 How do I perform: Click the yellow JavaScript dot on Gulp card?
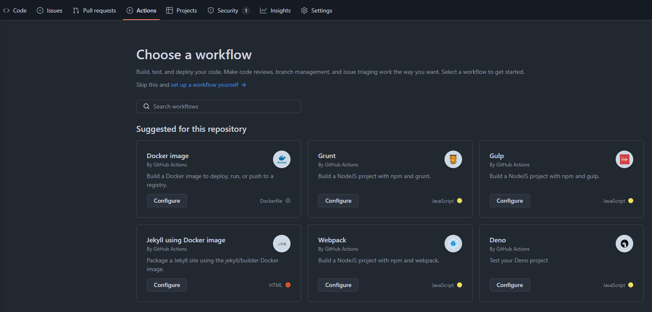[x=631, y=201]
